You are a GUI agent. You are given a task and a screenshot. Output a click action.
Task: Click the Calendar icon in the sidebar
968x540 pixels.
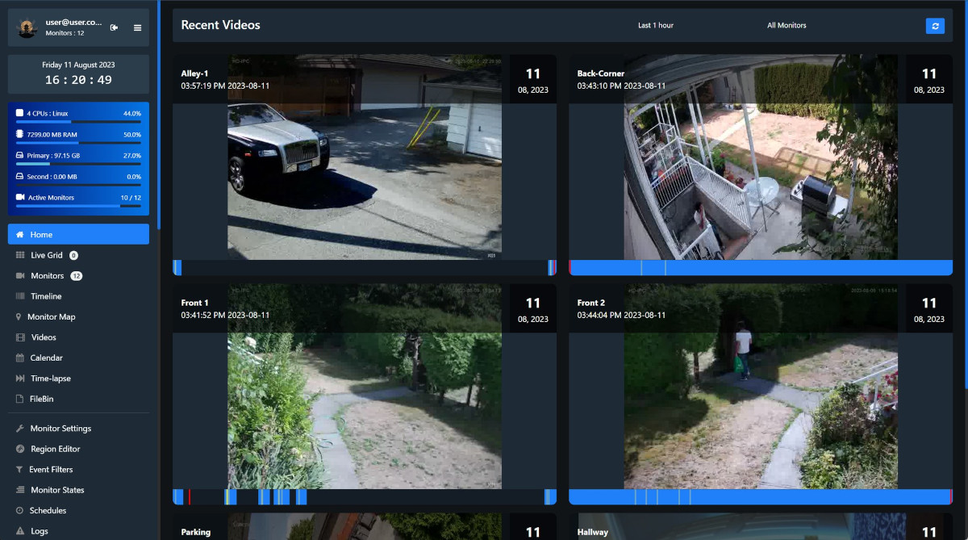coord(20,358)
